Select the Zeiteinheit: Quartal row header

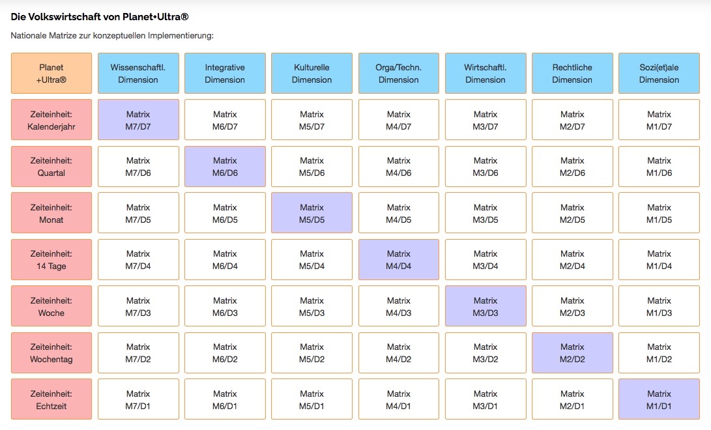pos(51,166)
